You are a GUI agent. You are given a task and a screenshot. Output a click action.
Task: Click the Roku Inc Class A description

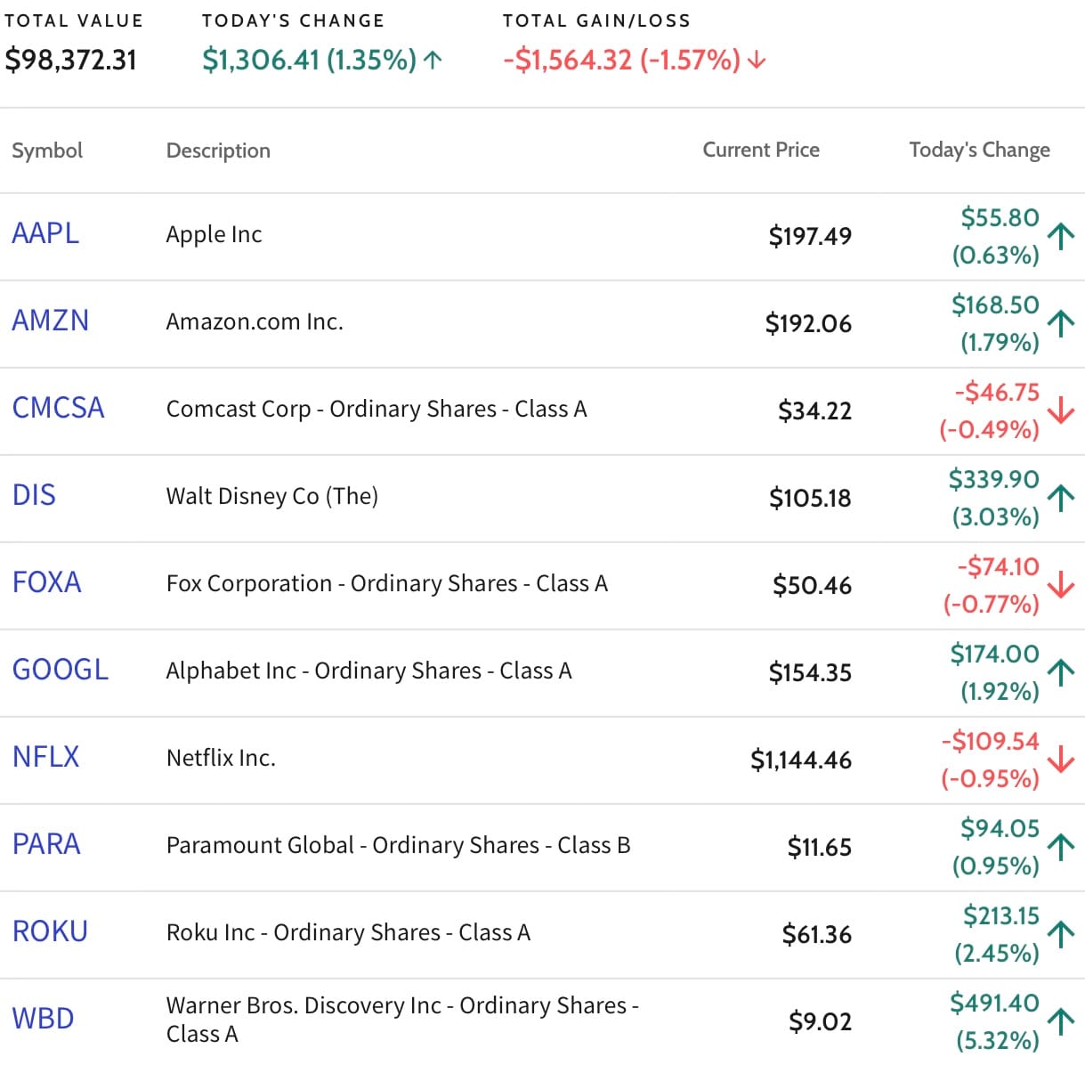[348, 932]
